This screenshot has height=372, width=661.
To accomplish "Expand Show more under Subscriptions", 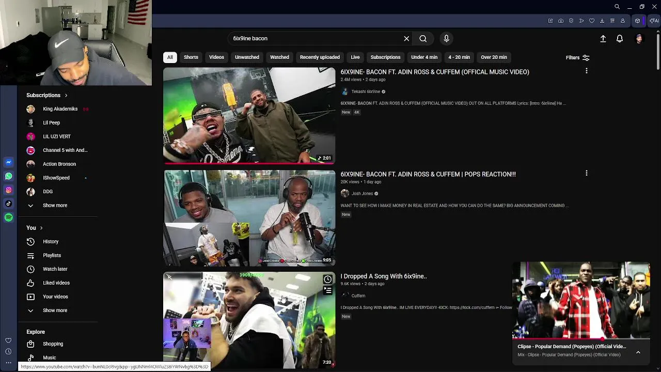I will pos(55,205).
